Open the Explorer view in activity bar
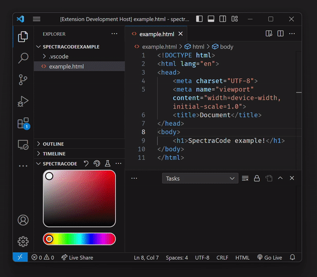This screenshot has width=317, height=277. click(23, 36)
